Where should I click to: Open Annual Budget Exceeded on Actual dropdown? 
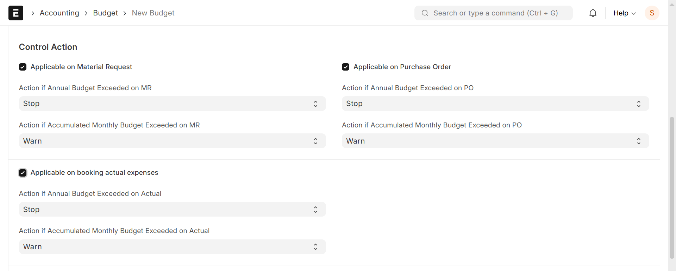[172, 210]
